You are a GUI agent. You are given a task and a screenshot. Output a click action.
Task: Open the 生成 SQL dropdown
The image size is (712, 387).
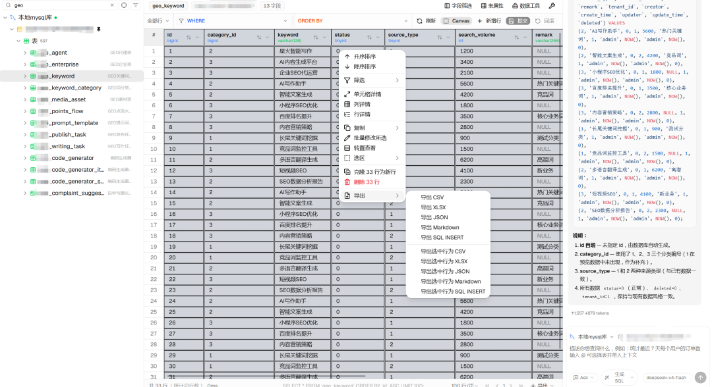618,378
